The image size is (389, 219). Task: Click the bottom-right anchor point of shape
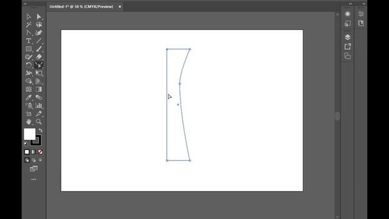click(190, 161)
